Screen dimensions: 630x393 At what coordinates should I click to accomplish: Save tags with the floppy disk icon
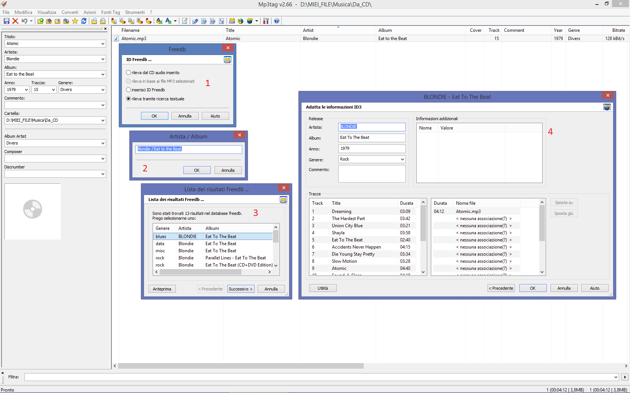[x=6, y=21]
